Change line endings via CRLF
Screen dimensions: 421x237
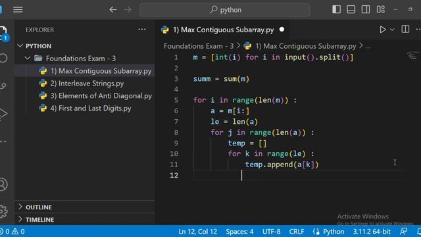297,231
